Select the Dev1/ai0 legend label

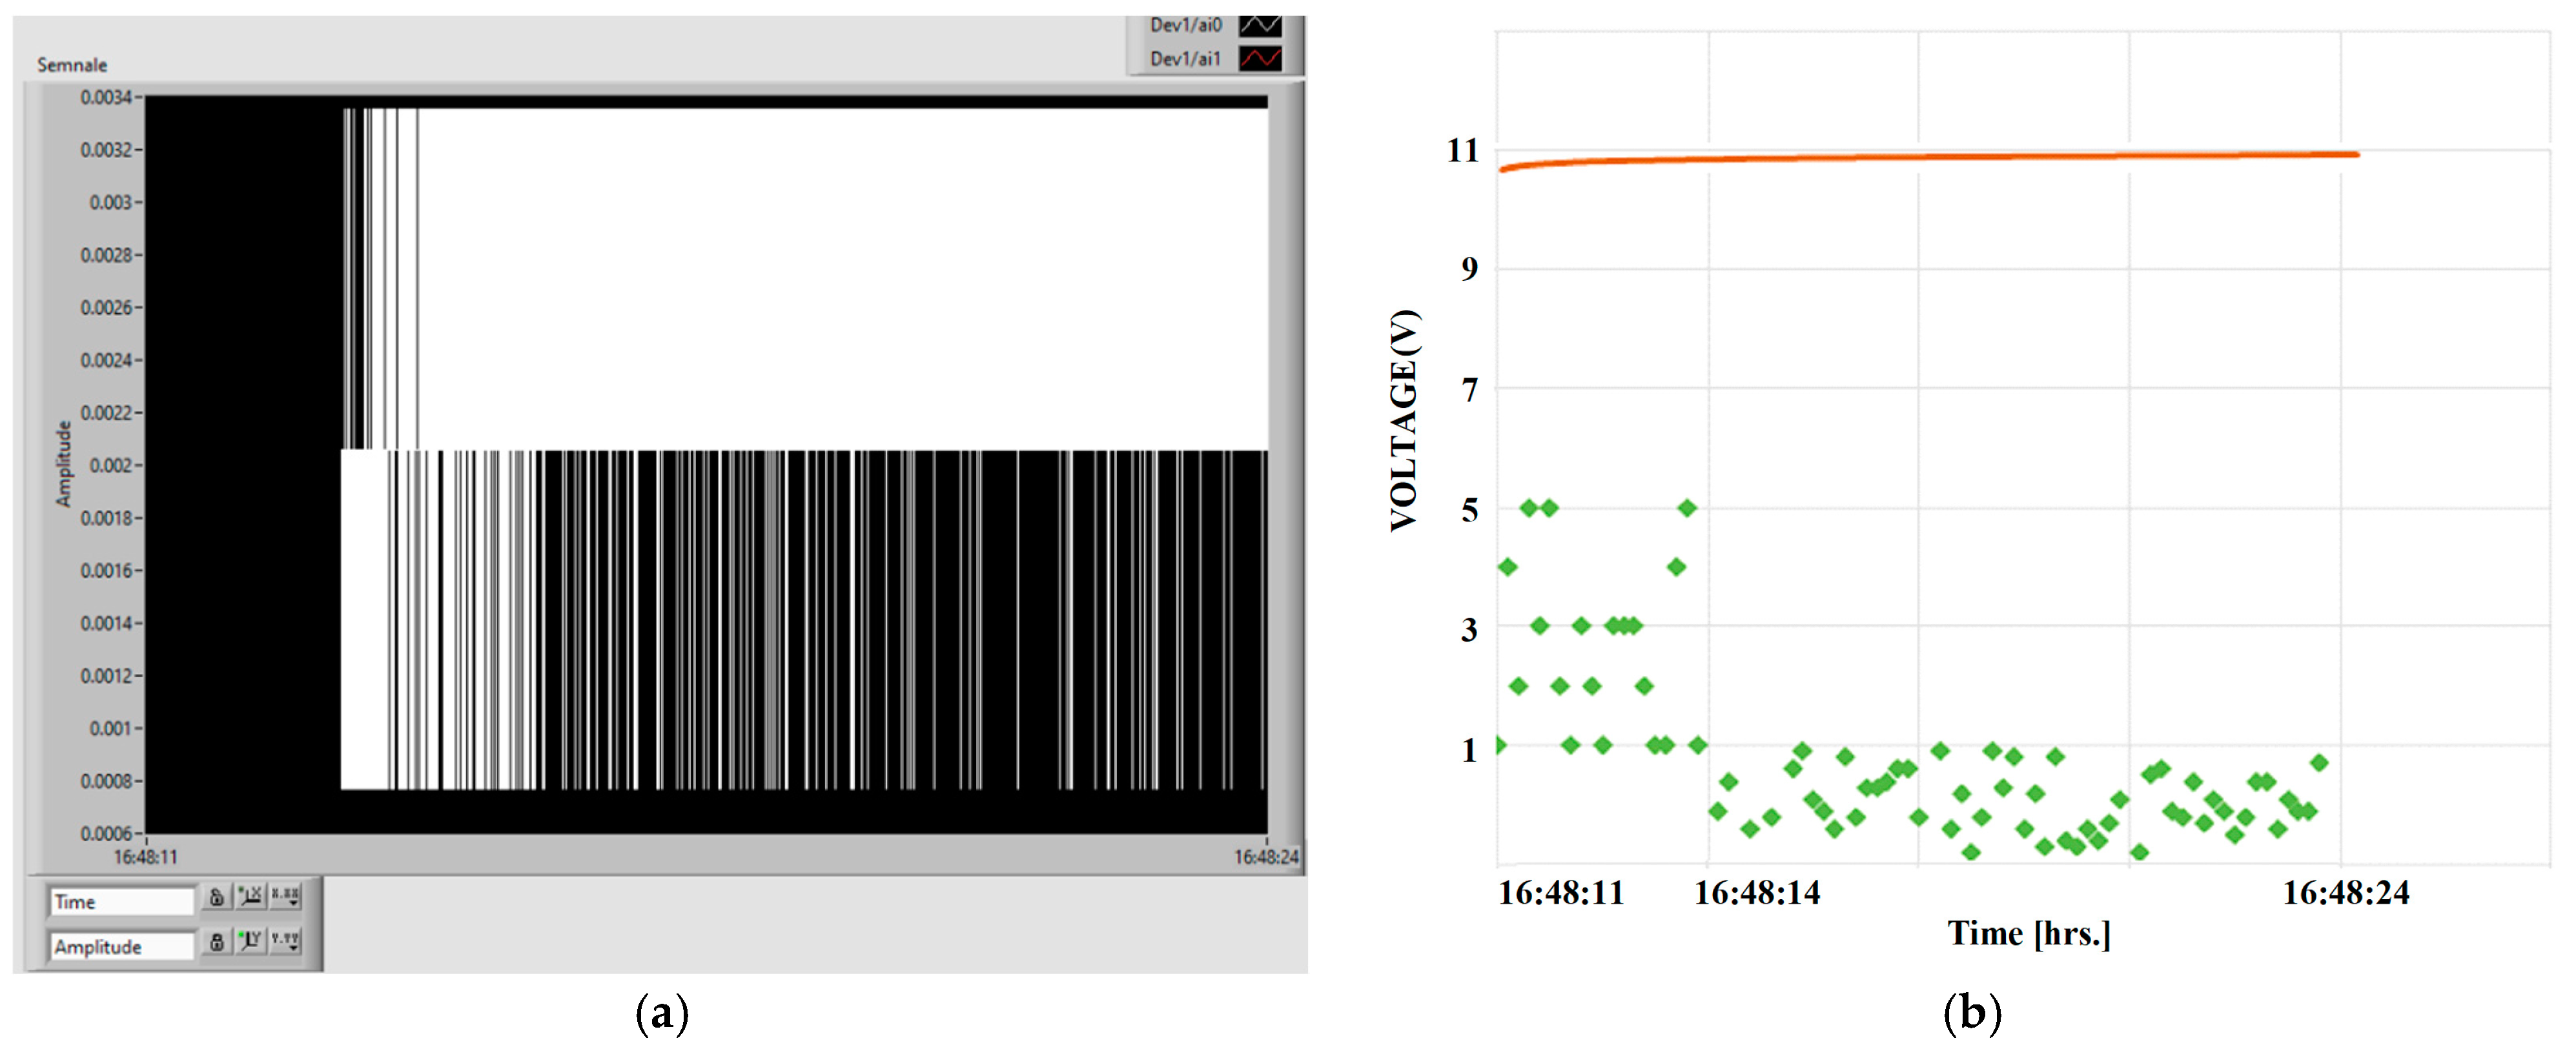tap(1185, 25)
